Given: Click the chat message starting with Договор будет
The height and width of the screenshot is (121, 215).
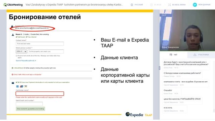Looking at the screenshot, I should 186,65.
